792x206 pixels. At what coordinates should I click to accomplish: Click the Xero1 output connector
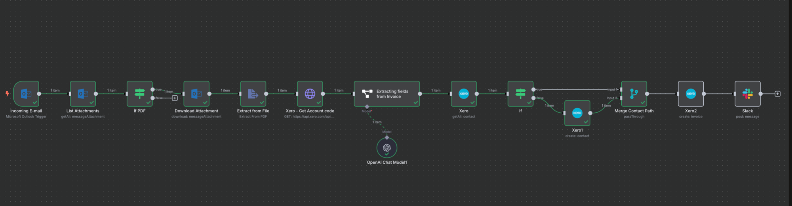(x=590, y=113)
